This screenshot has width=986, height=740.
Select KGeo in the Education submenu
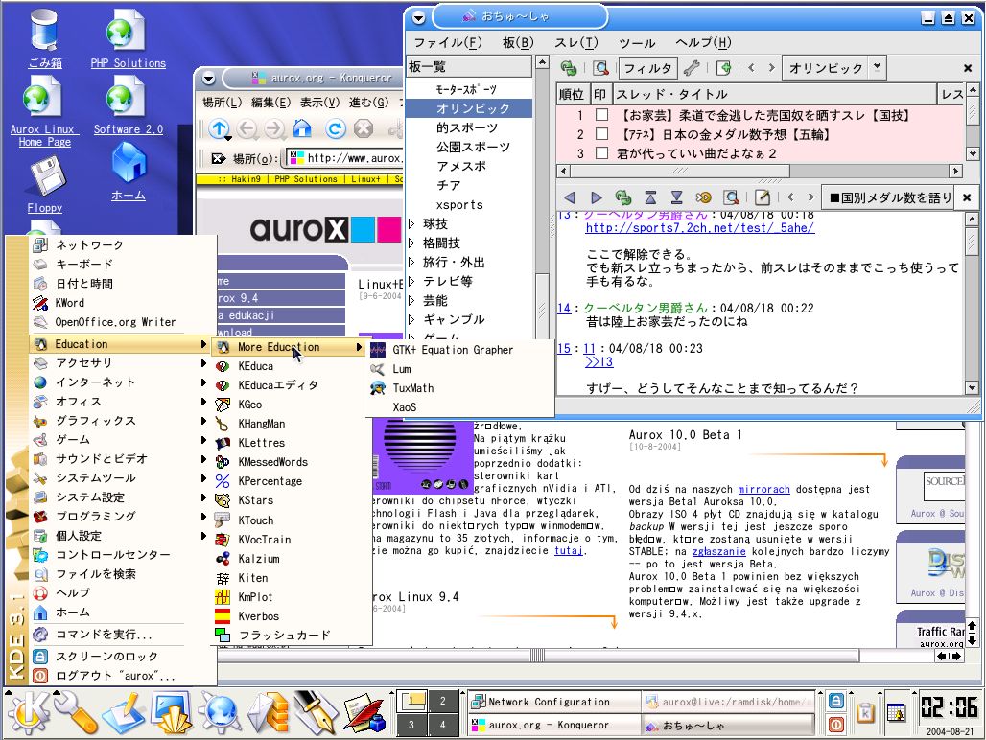[292, 405]
